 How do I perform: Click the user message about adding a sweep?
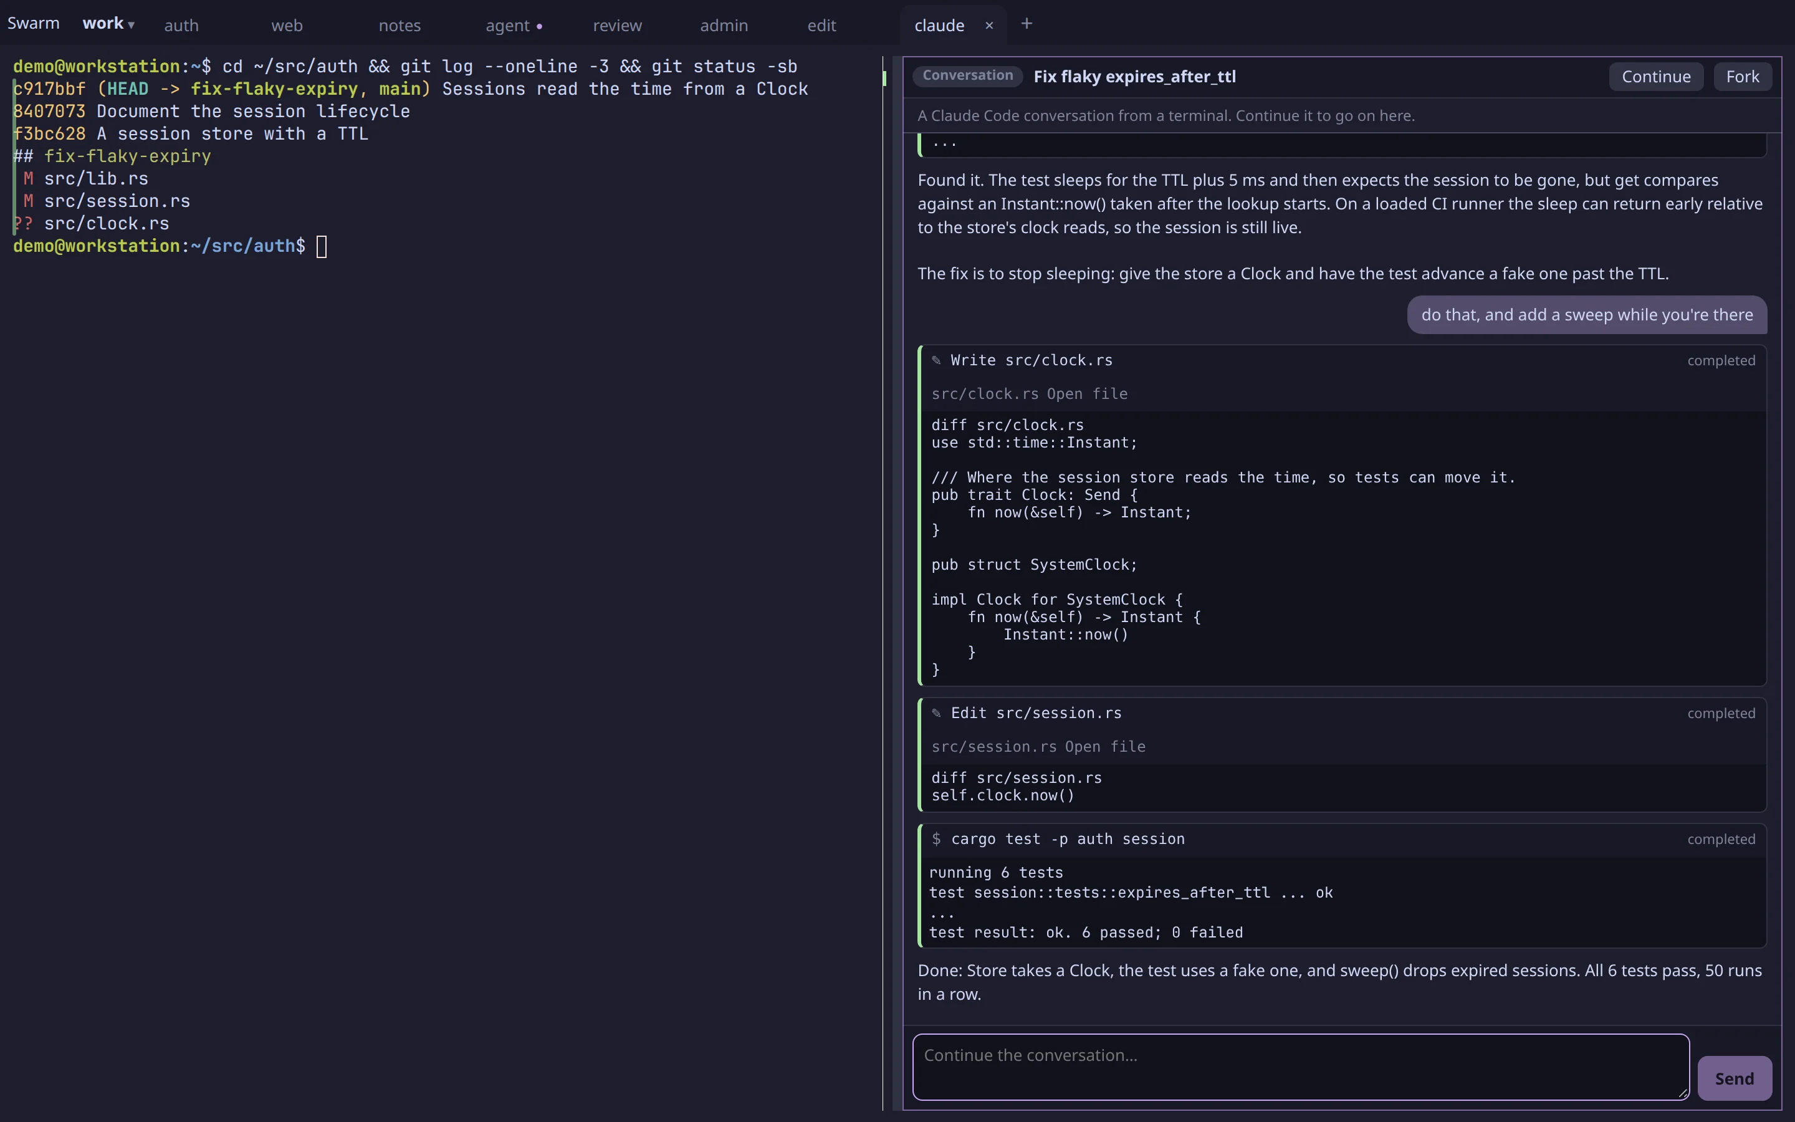(x=1587, y=315)
